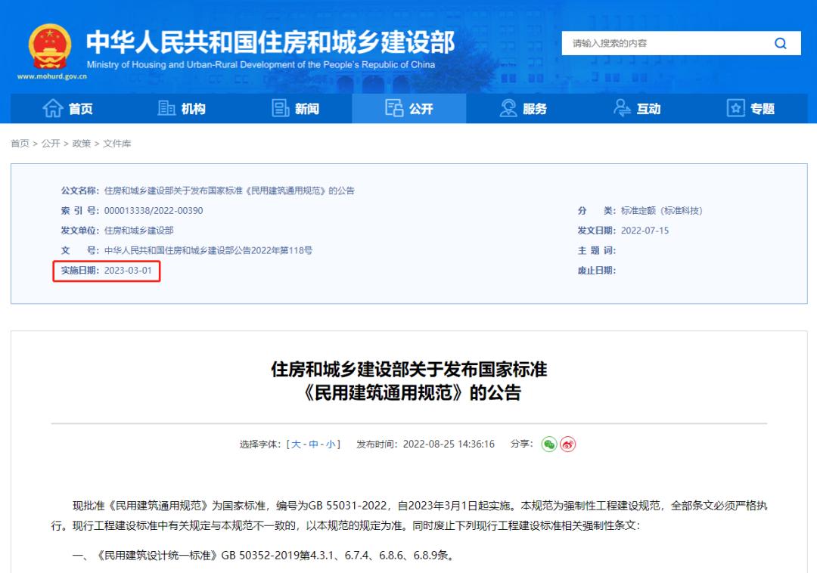Click the search magnifier icon
817x573 pixels.
(780, 43)
